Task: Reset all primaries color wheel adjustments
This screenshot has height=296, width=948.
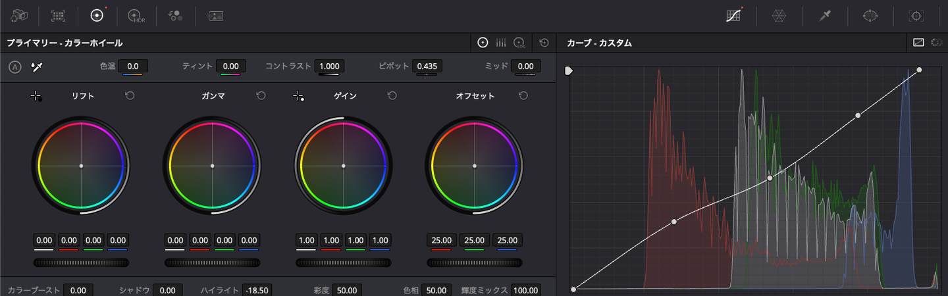Action: [544, 43]
